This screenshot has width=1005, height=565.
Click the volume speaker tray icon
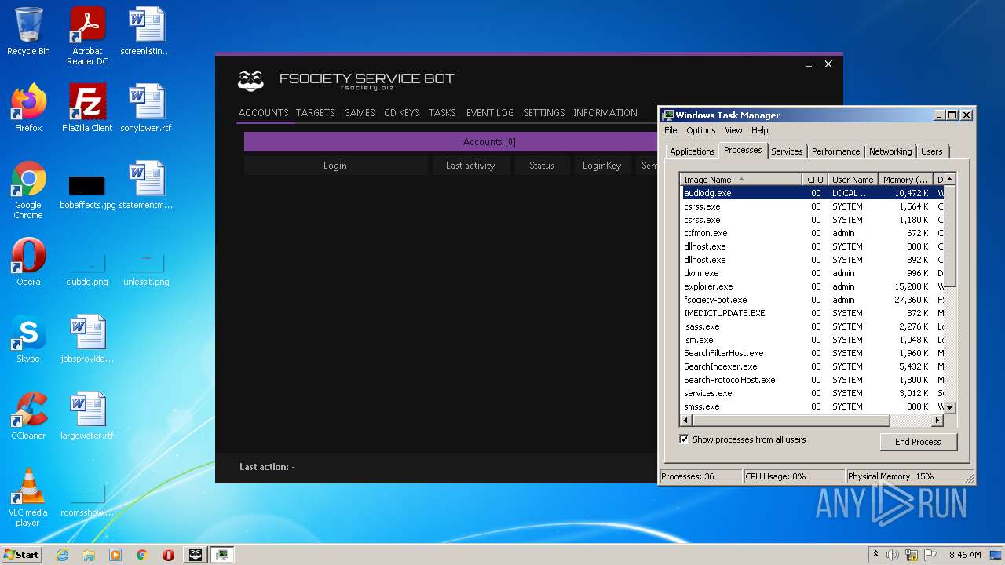(893, 555)
